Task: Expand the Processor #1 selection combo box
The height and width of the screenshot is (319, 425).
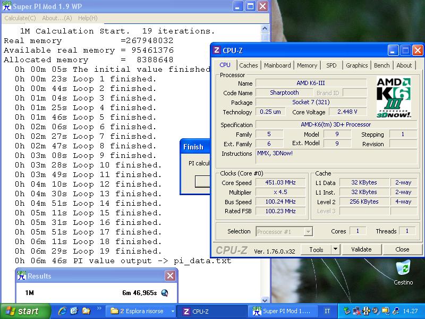Action: (308, 232)
